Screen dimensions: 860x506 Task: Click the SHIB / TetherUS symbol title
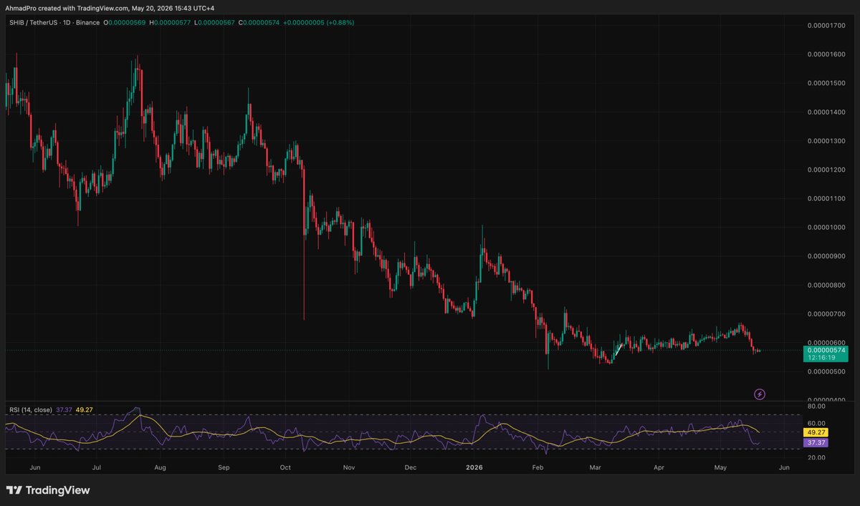[34, 22]
